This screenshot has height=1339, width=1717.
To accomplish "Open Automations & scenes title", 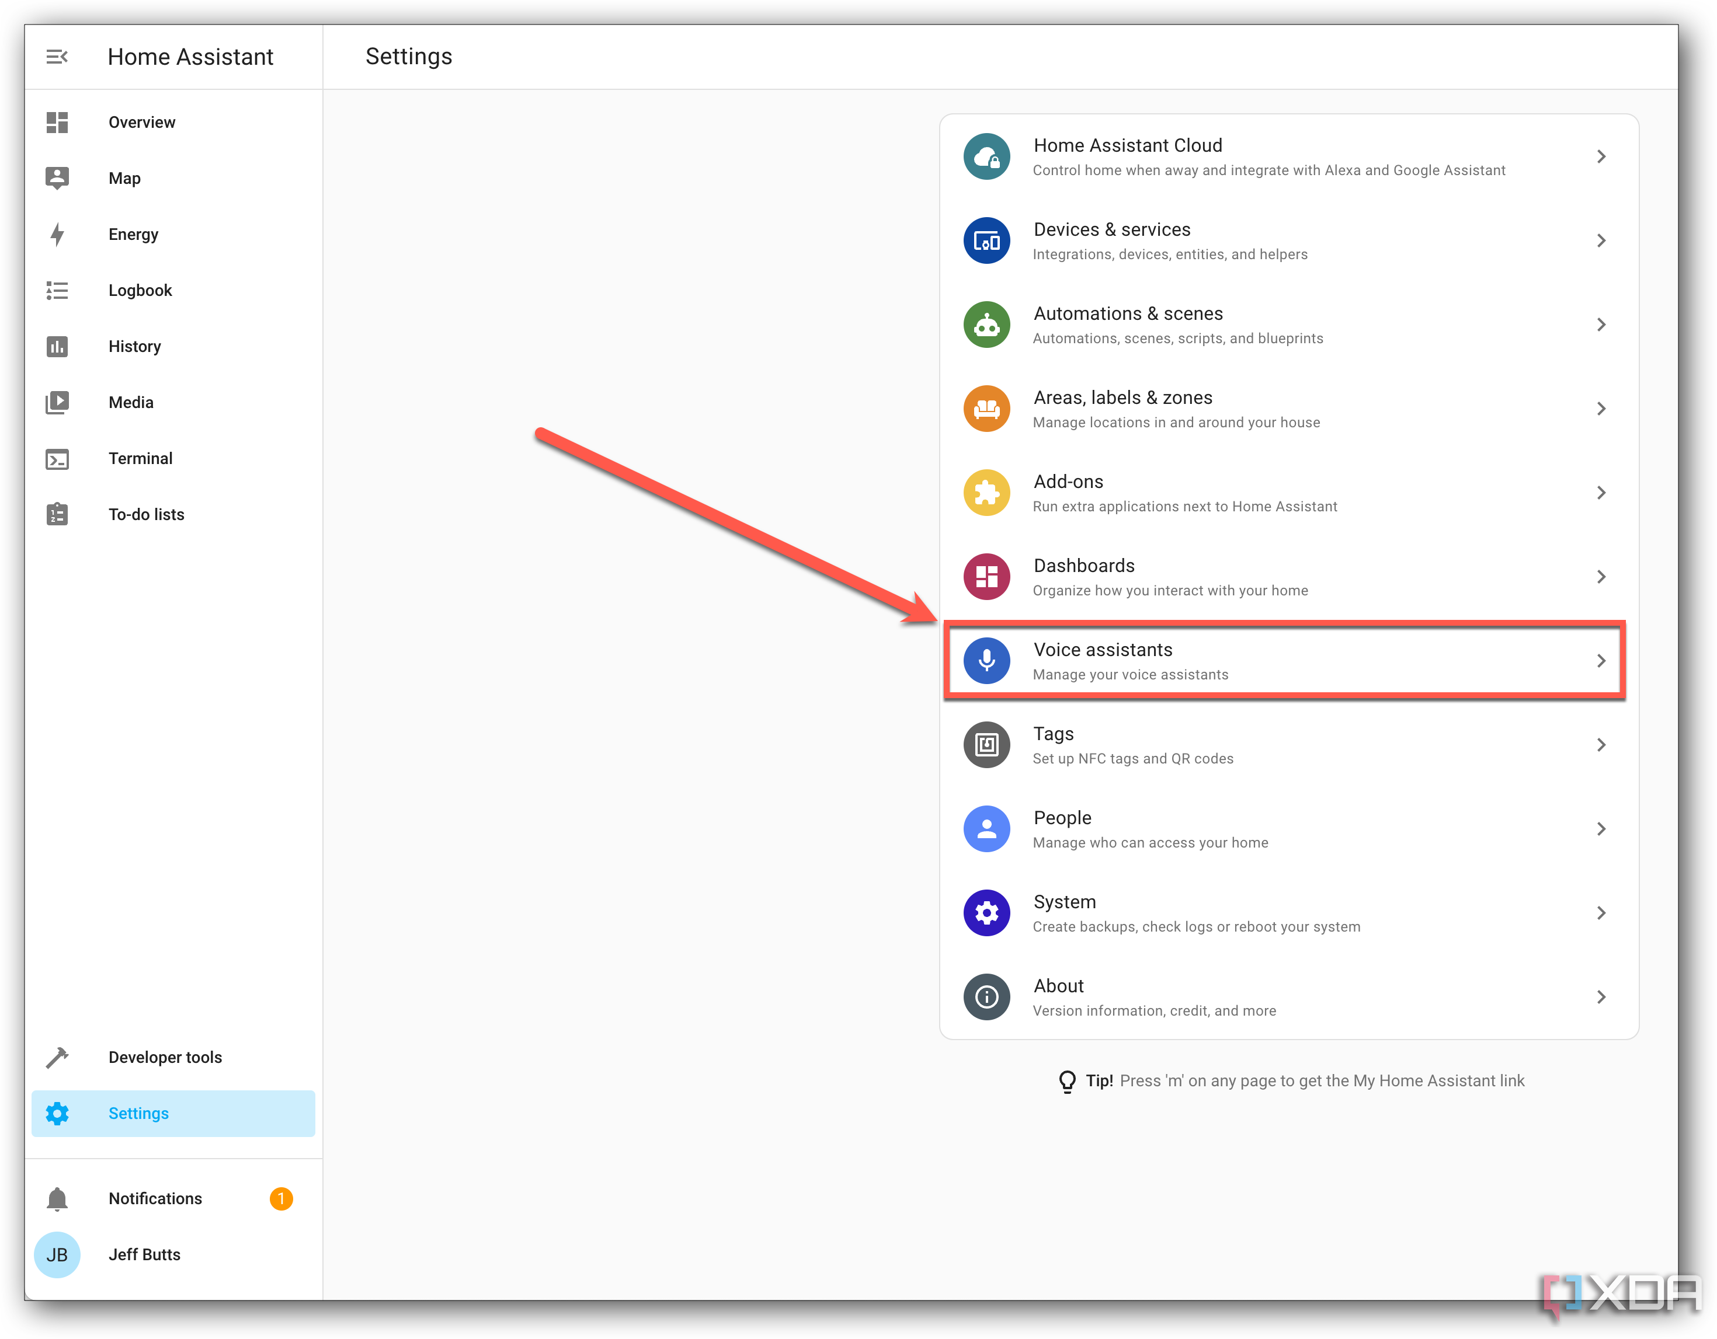I will click(1128, 313).
